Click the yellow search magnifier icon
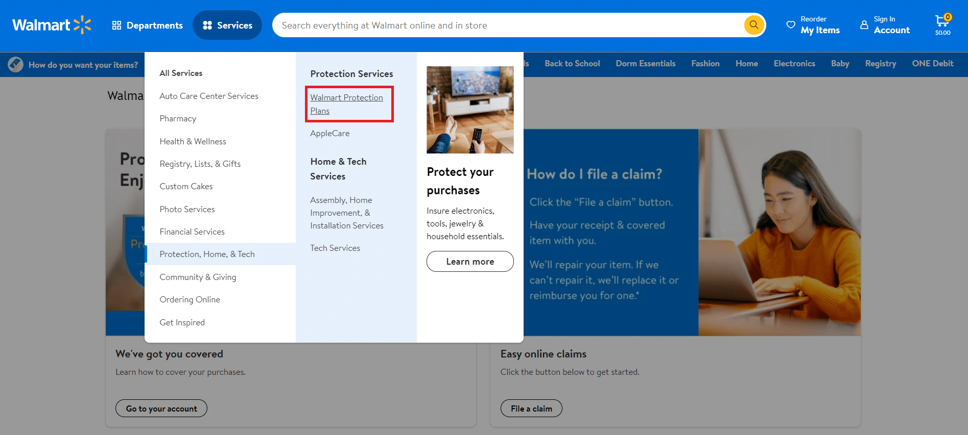This screenshot has height=435, width=968. [754, 25]
